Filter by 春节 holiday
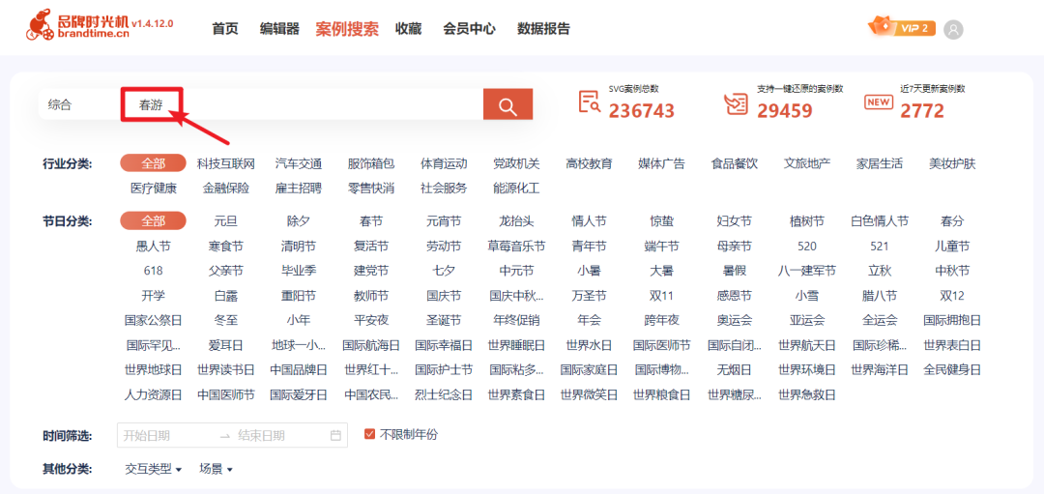1044x494 pixels. 371,221
